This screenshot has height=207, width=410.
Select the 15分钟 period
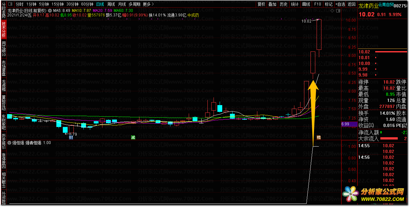pyautogui.click(x=58, y=4)
